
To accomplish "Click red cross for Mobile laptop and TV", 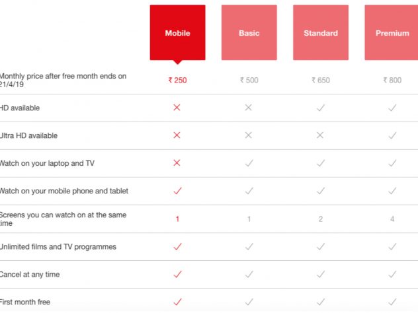I will click(177, 163).
